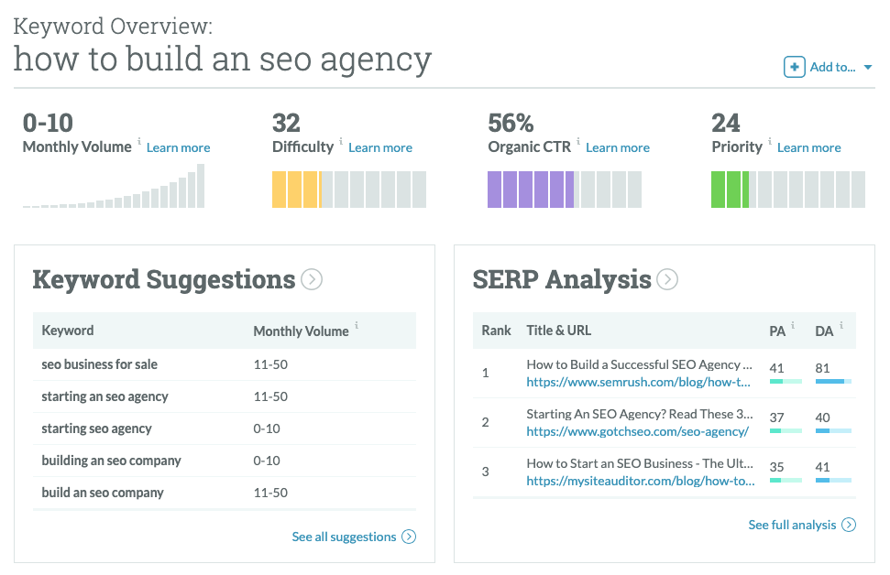Open the semrush.com result URL
This screenshot has height=575, width=890.
(x=638, y=382)
